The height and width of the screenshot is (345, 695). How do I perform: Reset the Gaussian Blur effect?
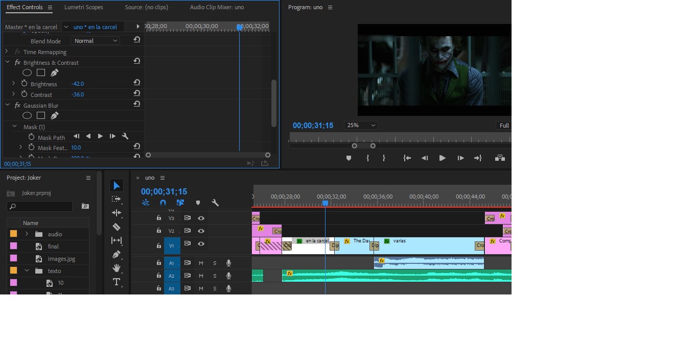pyautogui.click(x=137, y=104)
